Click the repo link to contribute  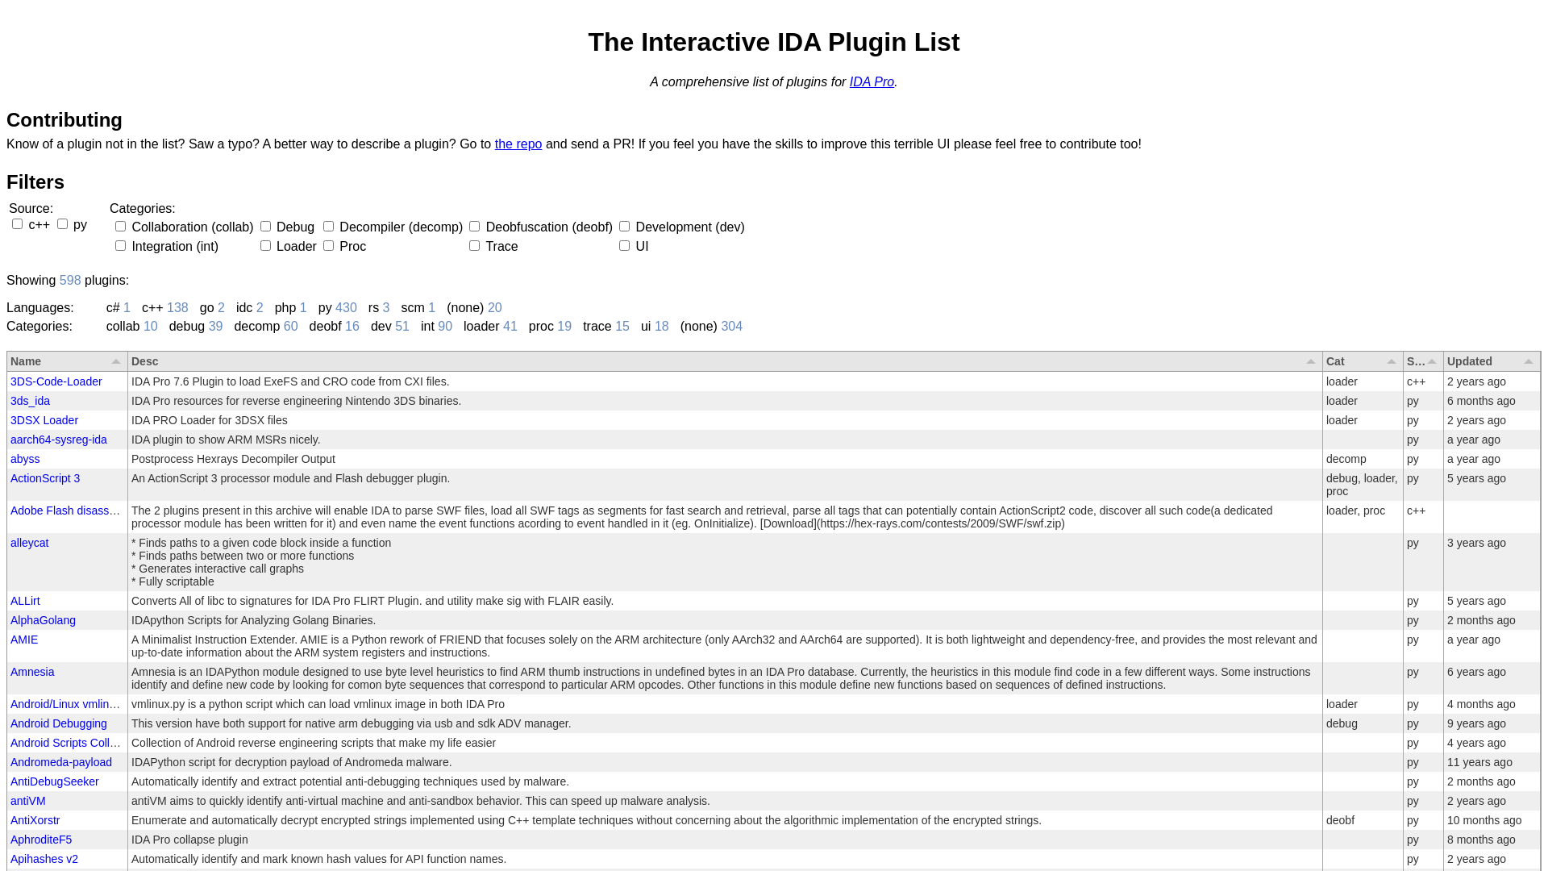click(x=518, y=144)
